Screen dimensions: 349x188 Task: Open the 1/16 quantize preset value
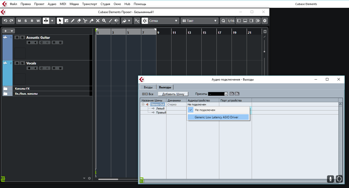(x=231, y=21)
